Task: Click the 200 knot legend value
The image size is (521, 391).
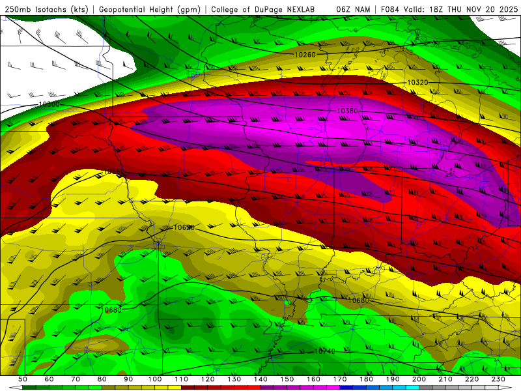Action: pyautogui.click(x=419, y=379)
